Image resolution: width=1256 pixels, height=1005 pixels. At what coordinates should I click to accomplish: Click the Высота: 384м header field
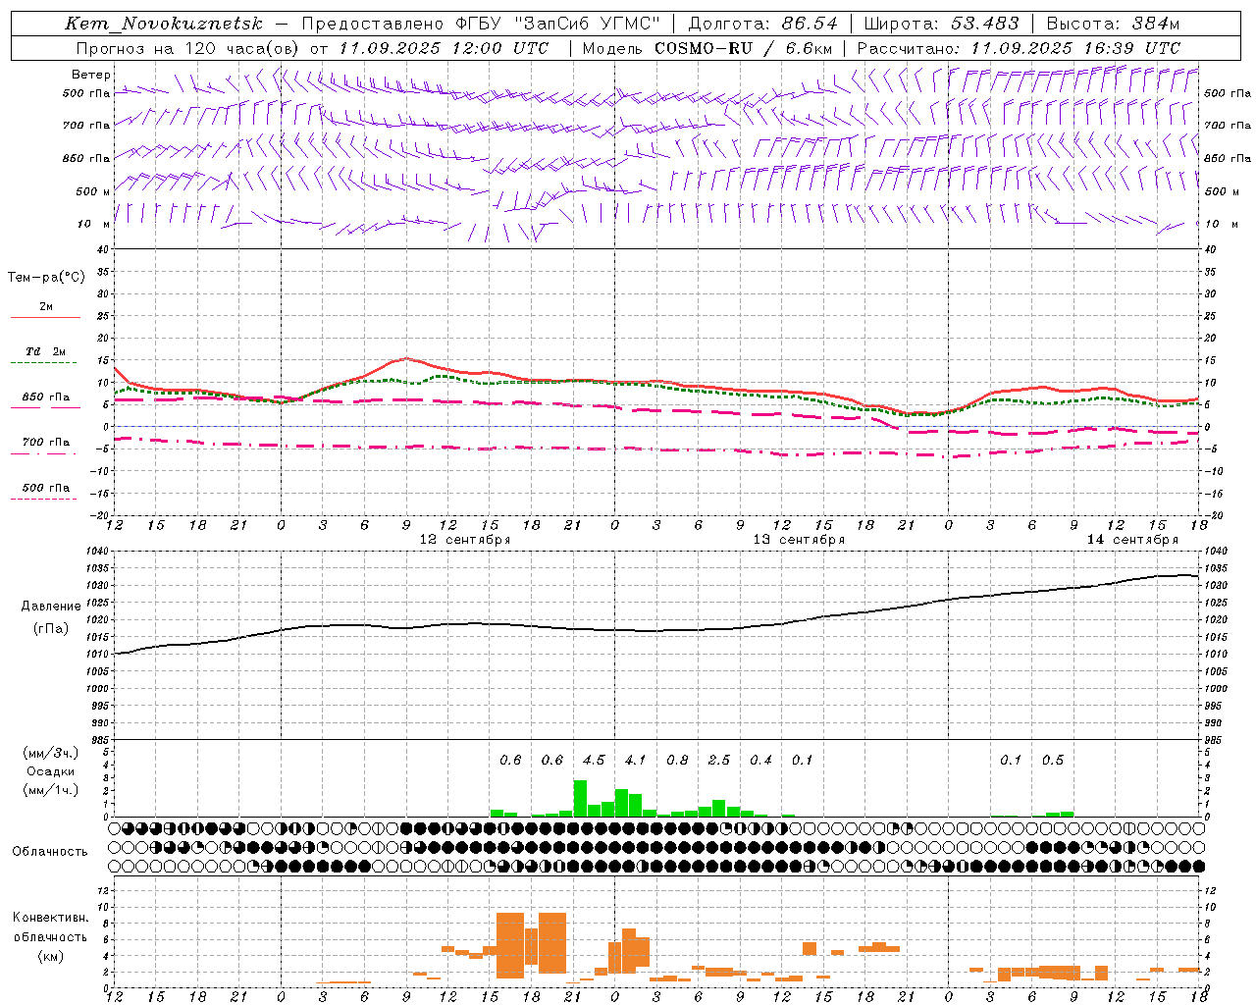coord(1113,24)
